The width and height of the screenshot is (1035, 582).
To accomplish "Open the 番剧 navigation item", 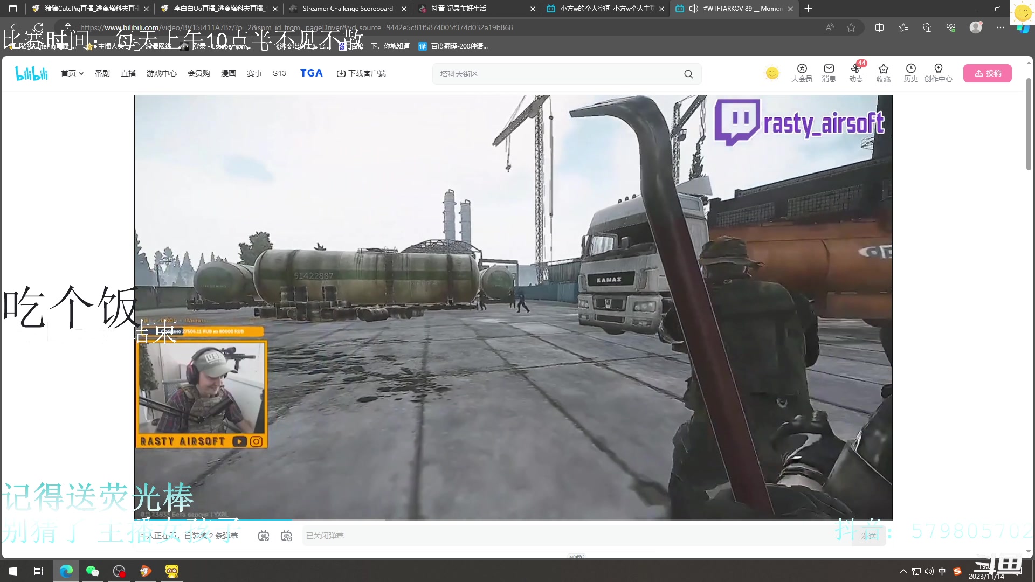I will tap(102, 73).
